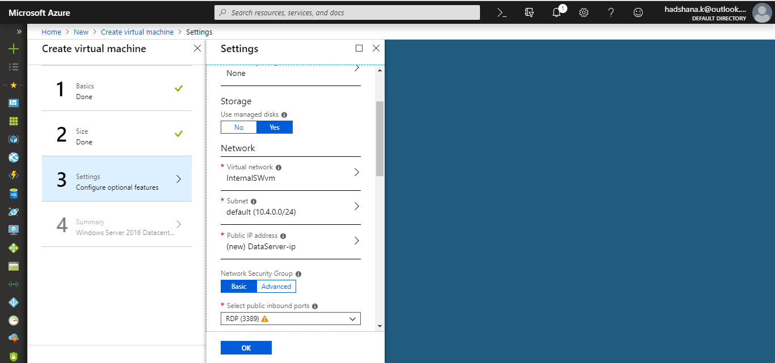Click the Search resources, services, and docs box

click(347, 12)
